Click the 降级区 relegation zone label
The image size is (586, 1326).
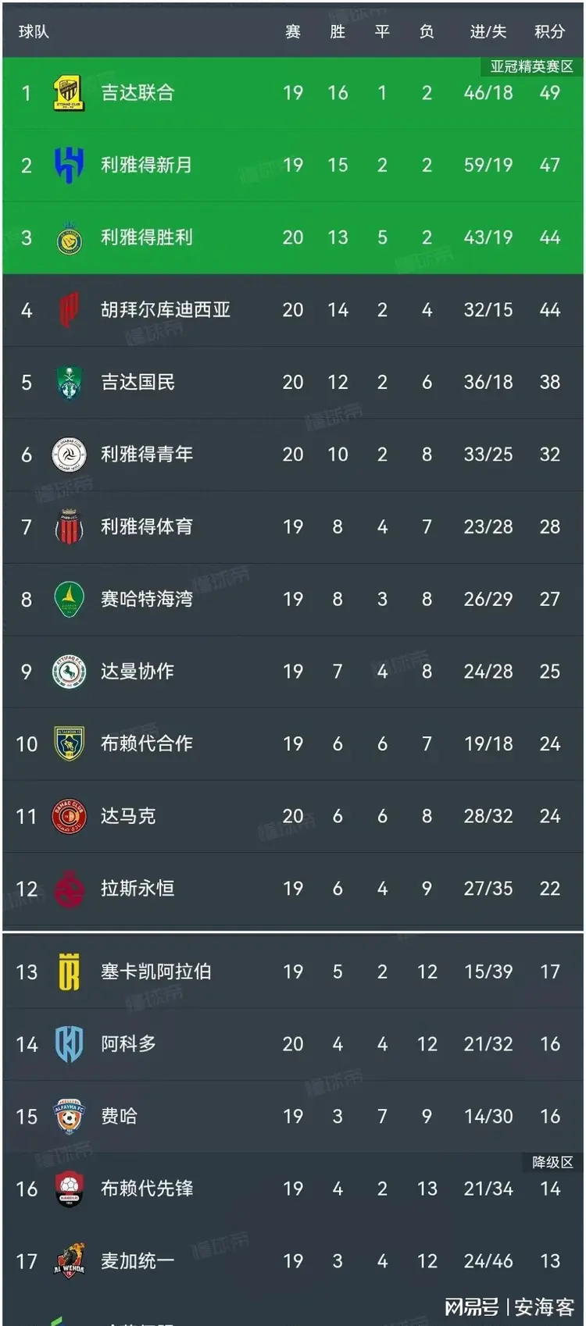pos(552,1162)
